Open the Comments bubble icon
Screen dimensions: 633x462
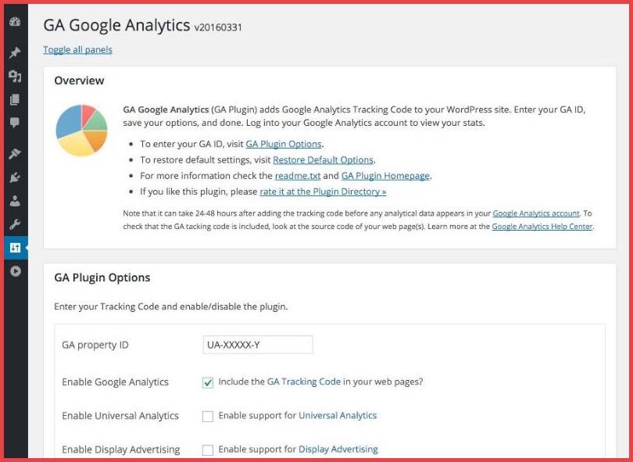[x=14, y=123]
